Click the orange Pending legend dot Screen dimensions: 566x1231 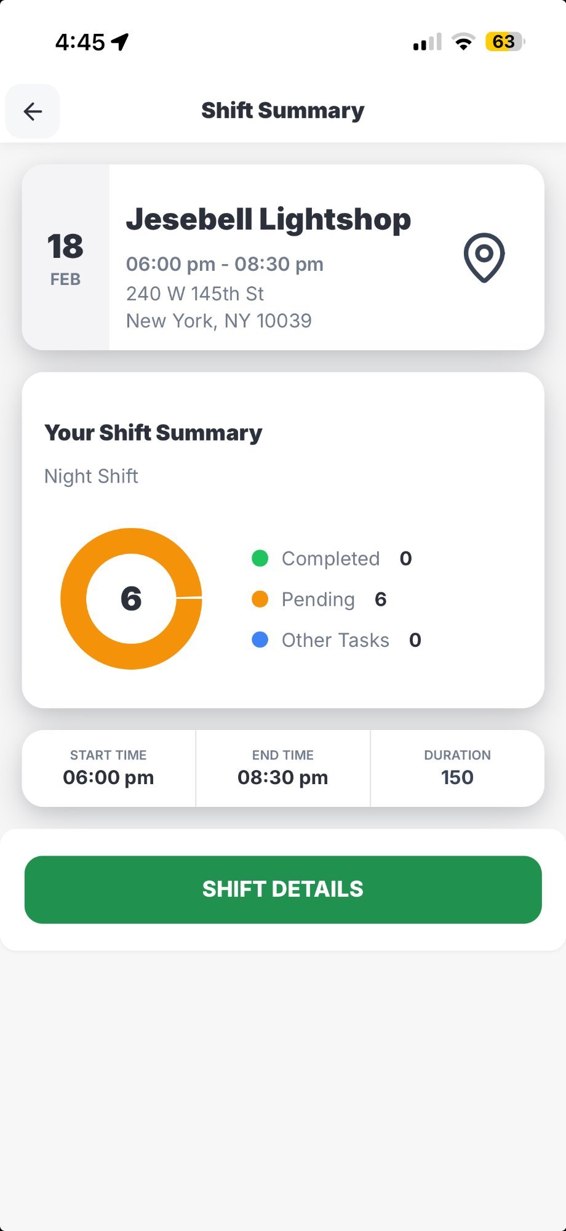pyautogui.click(x=260, y=599)
